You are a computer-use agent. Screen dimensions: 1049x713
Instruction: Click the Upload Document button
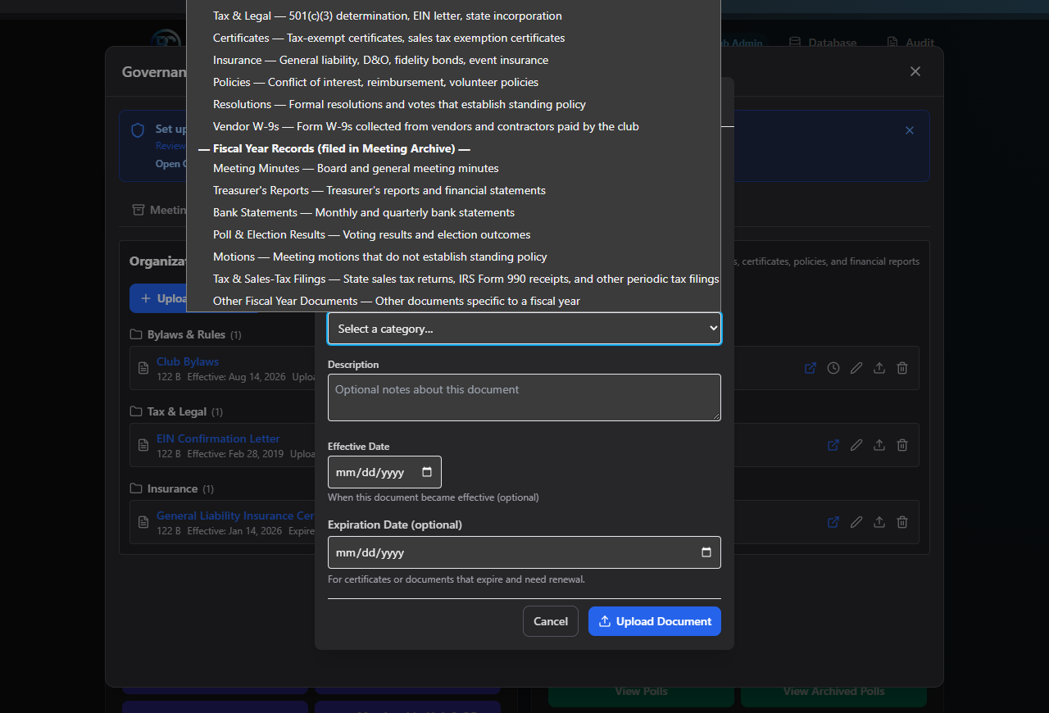coord(655,621)
